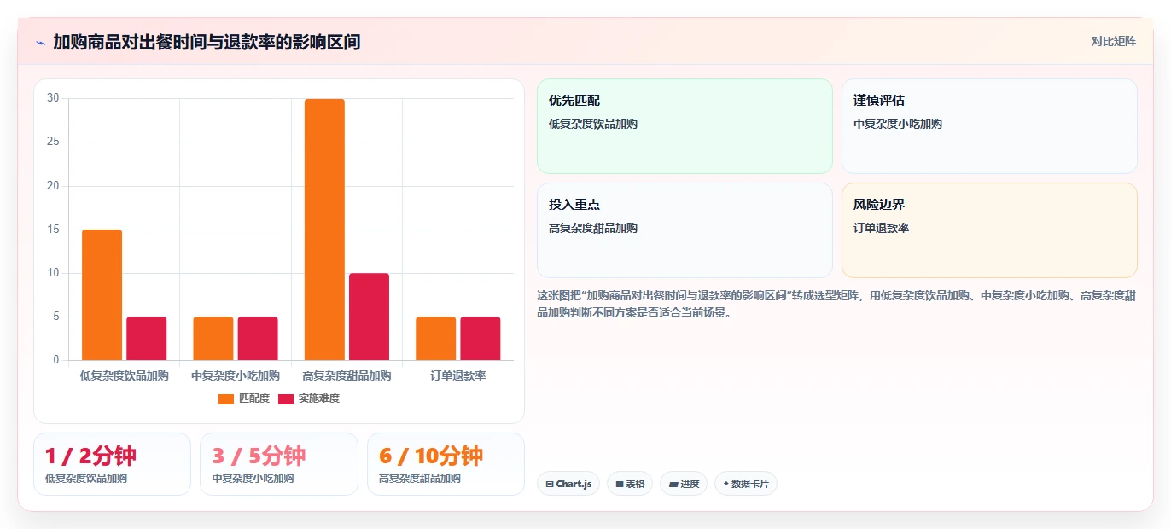Click 订单退款率 text in 风险边界 card
This screenshot has width=1171, height=529.
[882, 228]
